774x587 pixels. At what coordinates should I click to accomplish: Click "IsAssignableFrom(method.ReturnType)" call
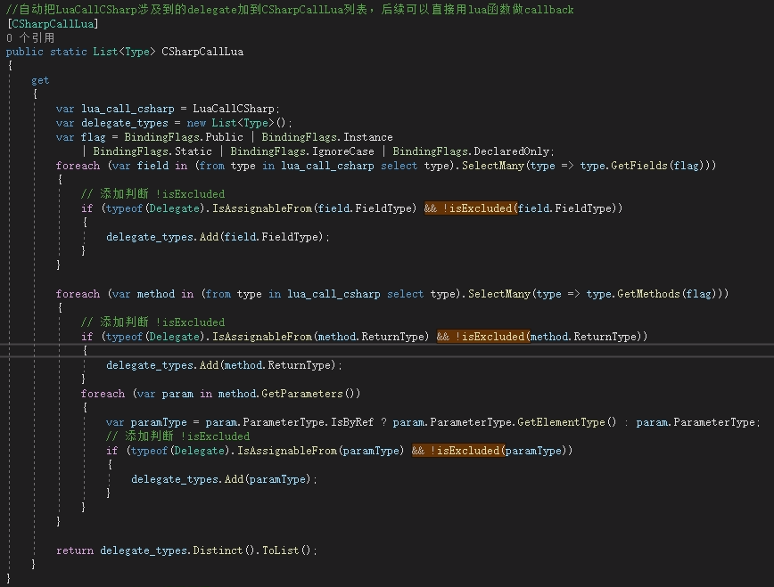coord(320,337)
